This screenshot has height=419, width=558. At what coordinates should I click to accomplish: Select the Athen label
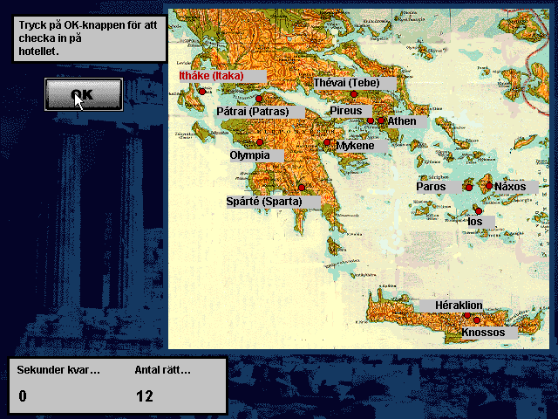click(x=407, y=121)
